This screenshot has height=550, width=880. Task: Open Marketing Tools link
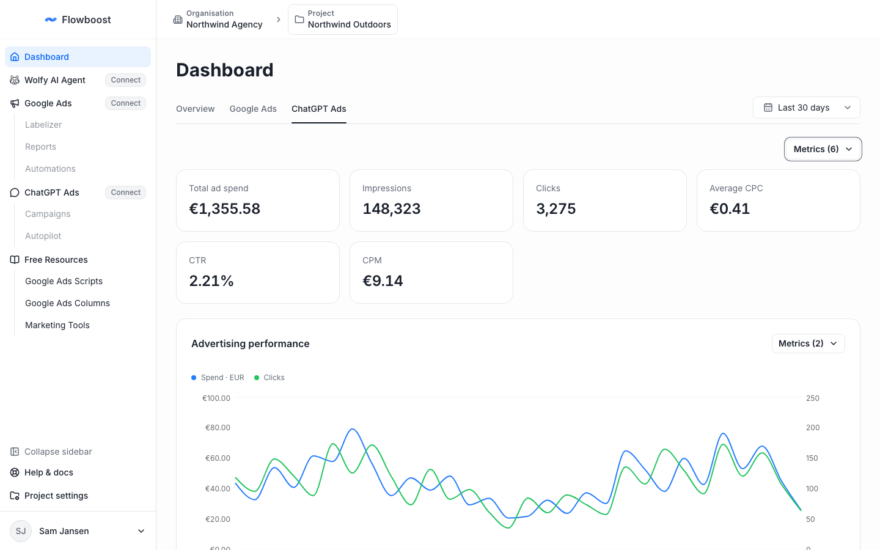(57, 325)
